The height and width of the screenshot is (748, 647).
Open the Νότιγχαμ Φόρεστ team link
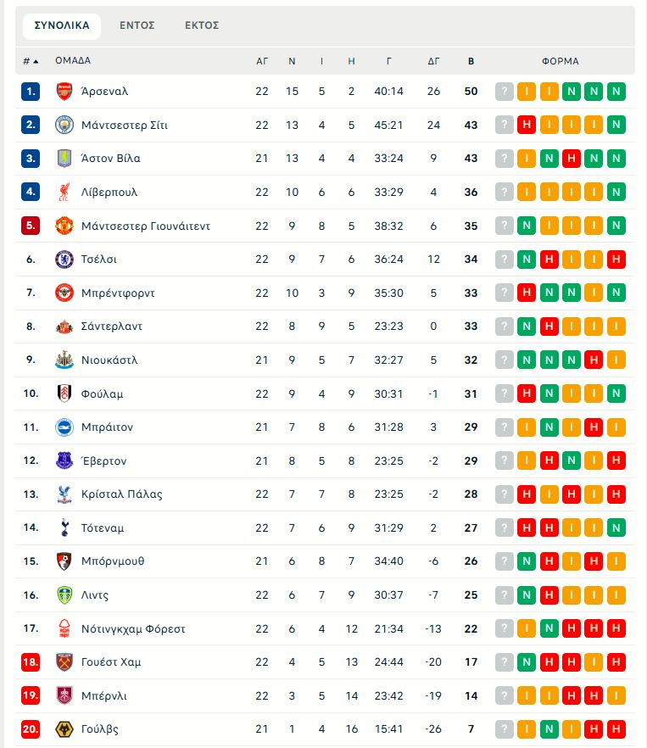[x=133, y=628]
